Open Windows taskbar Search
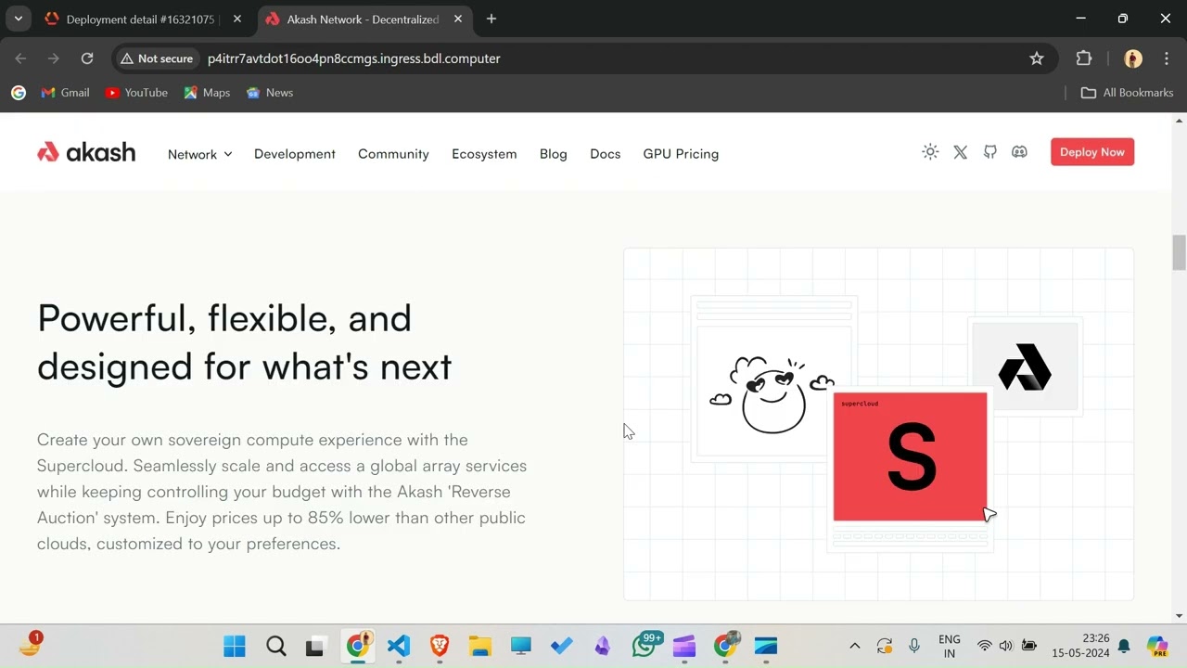Viewport: 1187px width, 668px height. [275, 646]
